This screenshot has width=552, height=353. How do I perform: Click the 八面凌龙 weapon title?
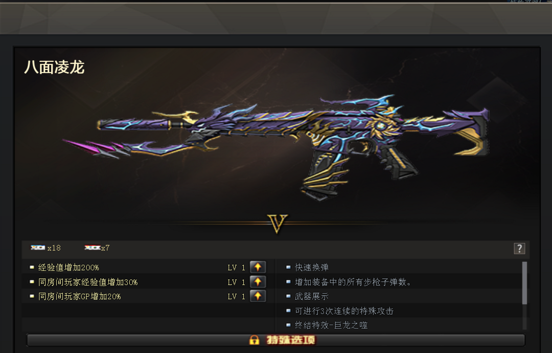54,67
